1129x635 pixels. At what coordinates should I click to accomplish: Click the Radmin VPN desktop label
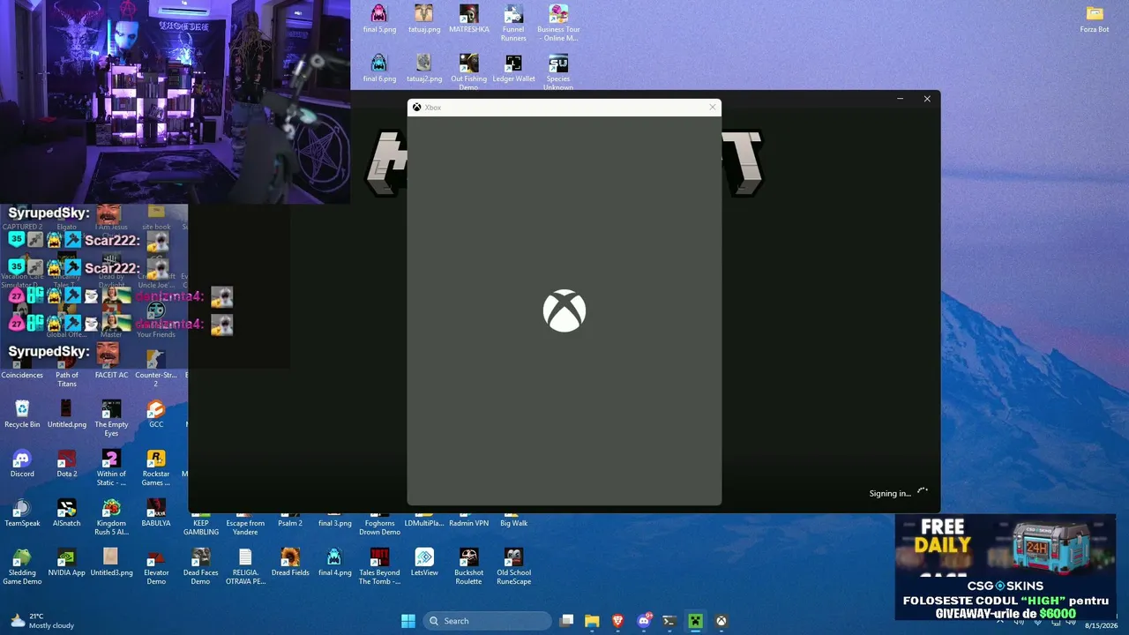469,523
